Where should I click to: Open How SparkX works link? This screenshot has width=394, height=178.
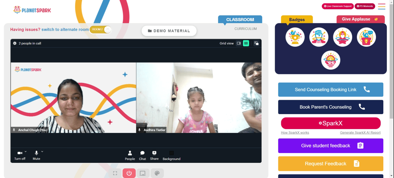point(295,133)
